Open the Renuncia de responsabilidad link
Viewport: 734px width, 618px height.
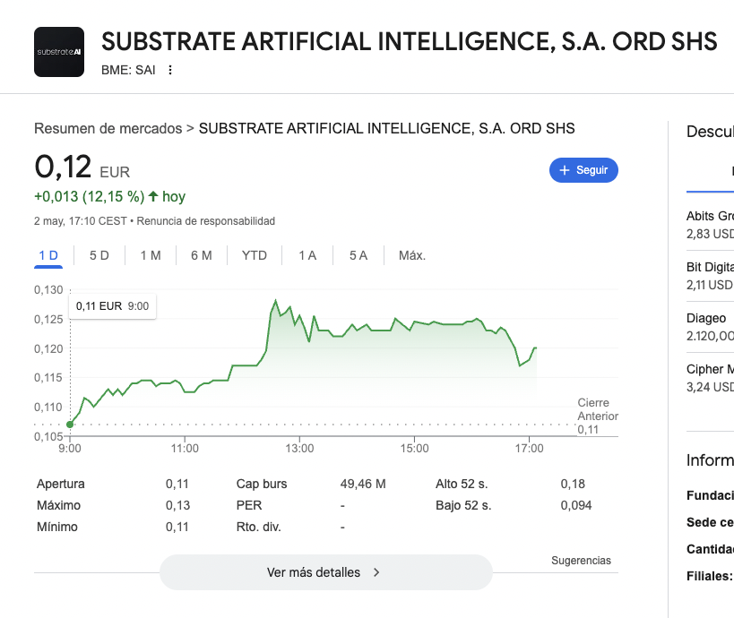(205, 221)
